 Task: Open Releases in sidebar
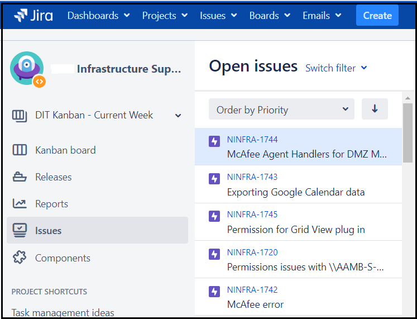pos(54,177)
